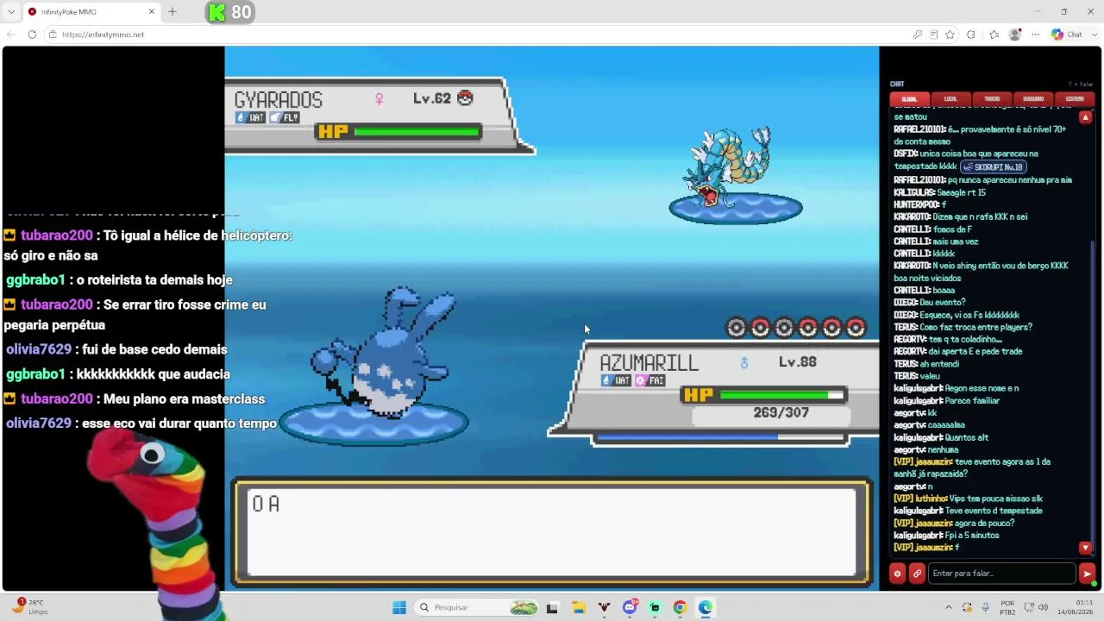Open the POR PTB2 language selector
Screen dimensions: 1104x621
coord(1007,607)
